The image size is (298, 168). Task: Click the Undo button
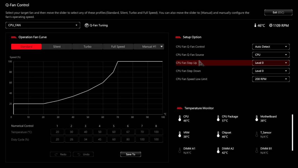pyautogui.click(x=83, y=154)
